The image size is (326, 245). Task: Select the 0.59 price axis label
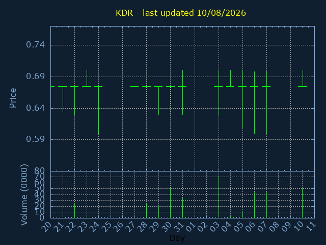tap(35, 139)
